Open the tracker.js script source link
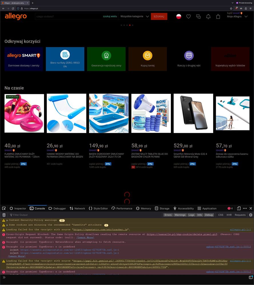Image resolution: width=254 pixels, height=285 pixels. click(x=101, y=230)
